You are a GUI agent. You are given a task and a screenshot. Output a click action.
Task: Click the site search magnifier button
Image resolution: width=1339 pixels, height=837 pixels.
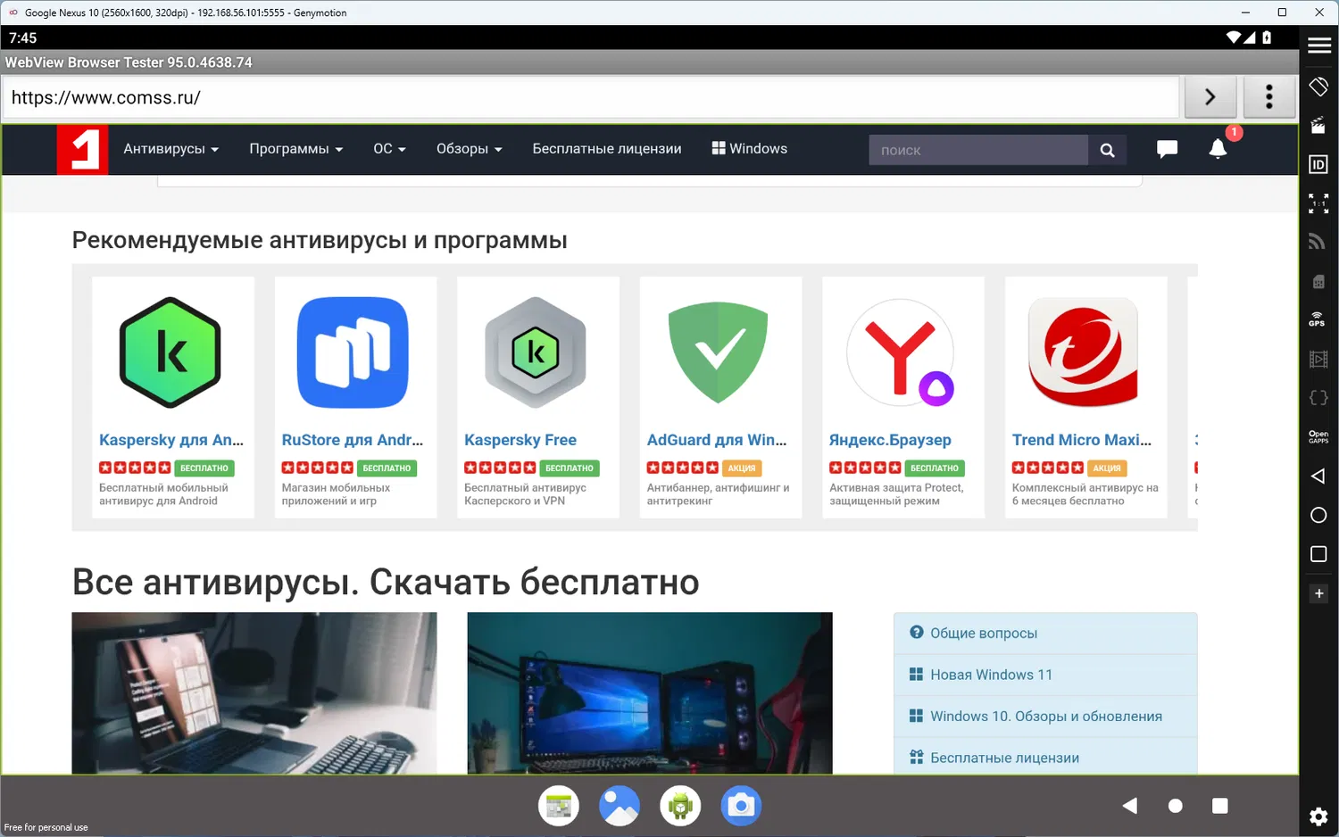(1107, 150)
